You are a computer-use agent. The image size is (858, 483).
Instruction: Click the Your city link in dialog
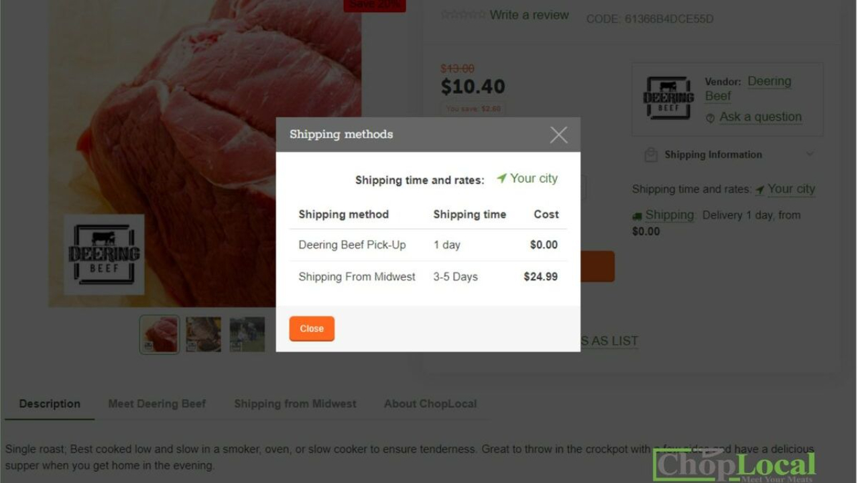coord(534,178)
